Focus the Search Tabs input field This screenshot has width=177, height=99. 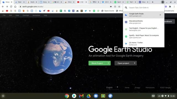click(x=144, y=8)
